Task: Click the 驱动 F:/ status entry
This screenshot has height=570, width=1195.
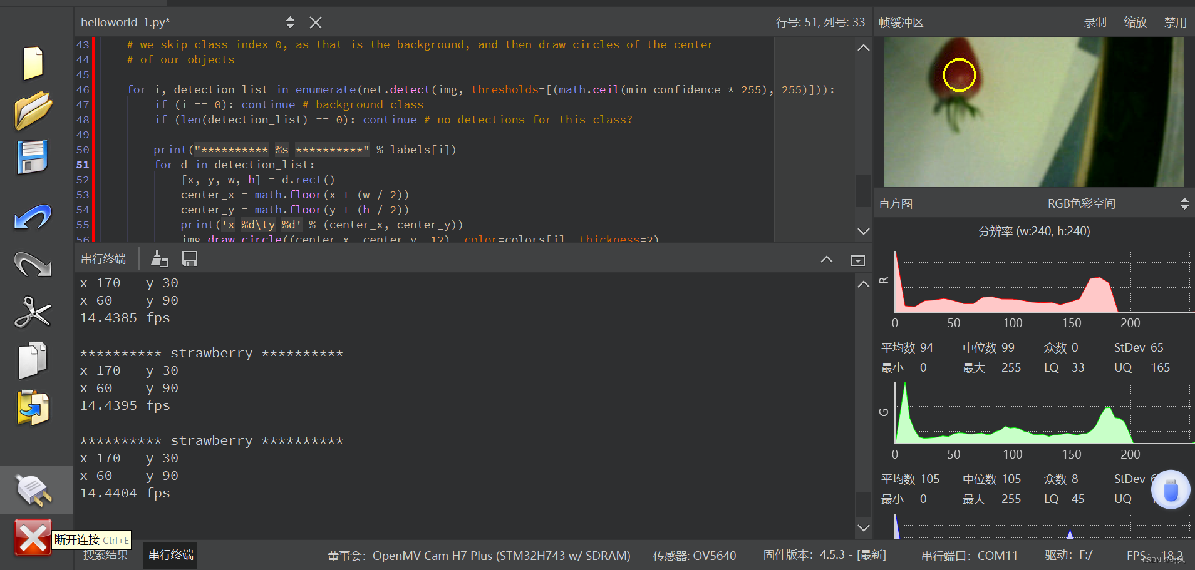Action: click(x=1068, y=555)
